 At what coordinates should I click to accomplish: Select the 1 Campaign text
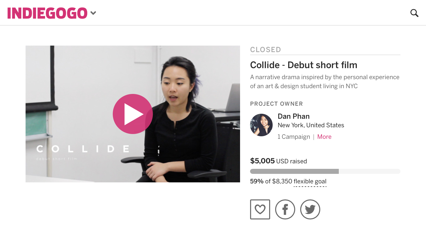(x=294, y=137)
